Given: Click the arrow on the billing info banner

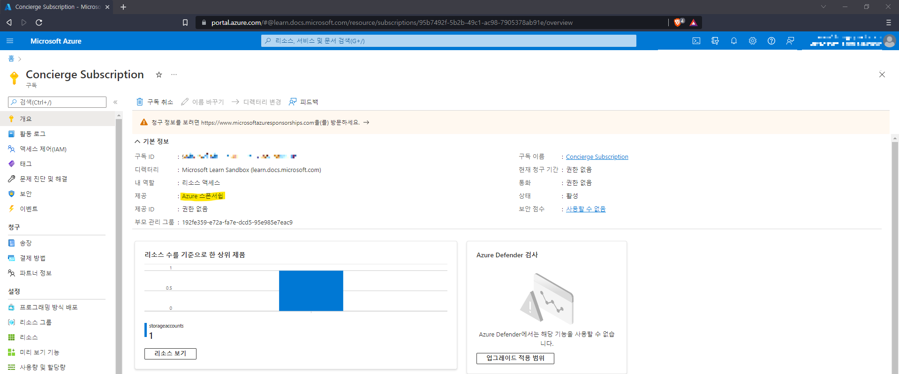Looking at the screenshot, I should tap(367, 122).
